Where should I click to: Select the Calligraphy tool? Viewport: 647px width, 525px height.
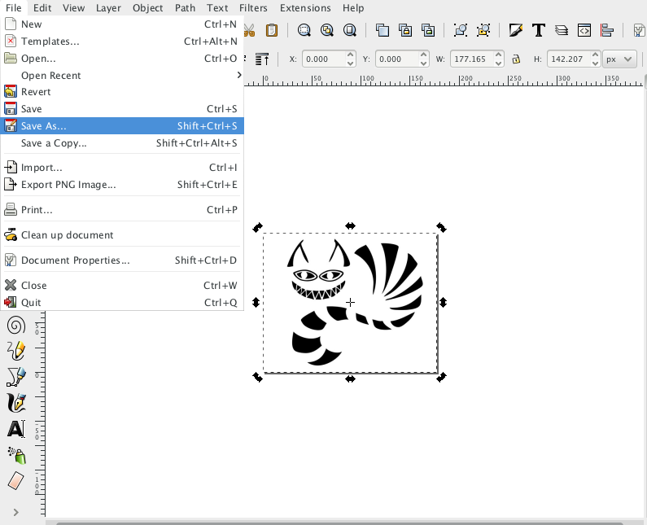coord(16,402)
